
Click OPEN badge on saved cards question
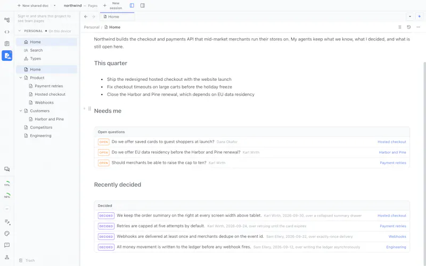coord(103,142)
